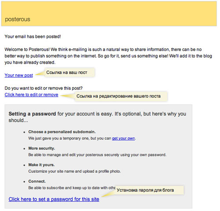220x211 pixels.
Task: Click the posterous logo in header
Action: (x=18, y=19)
